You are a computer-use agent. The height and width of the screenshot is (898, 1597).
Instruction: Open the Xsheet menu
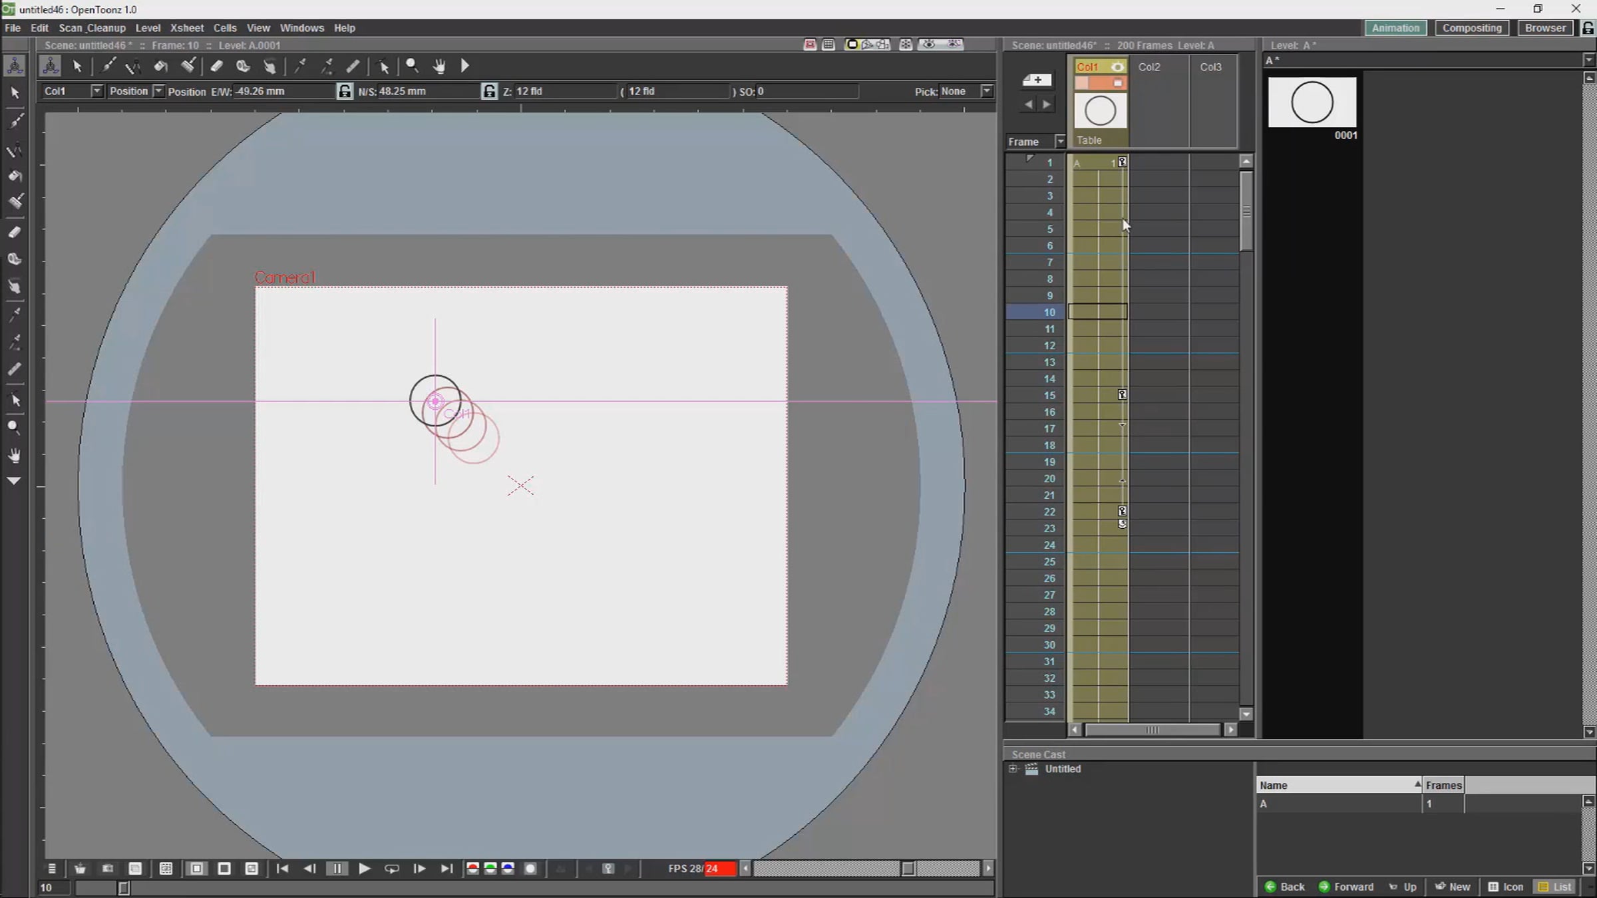pos(186,28)
